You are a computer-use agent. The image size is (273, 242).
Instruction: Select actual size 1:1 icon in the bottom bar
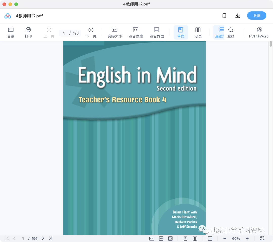(152, 239)
